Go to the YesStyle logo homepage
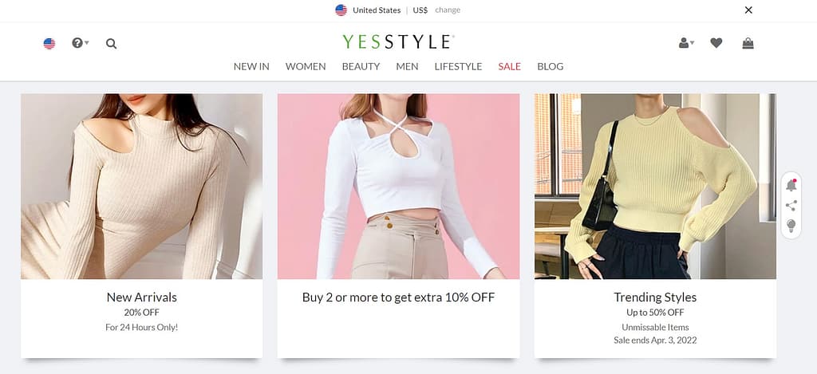The image size is (817, 374). click(398, 41)
